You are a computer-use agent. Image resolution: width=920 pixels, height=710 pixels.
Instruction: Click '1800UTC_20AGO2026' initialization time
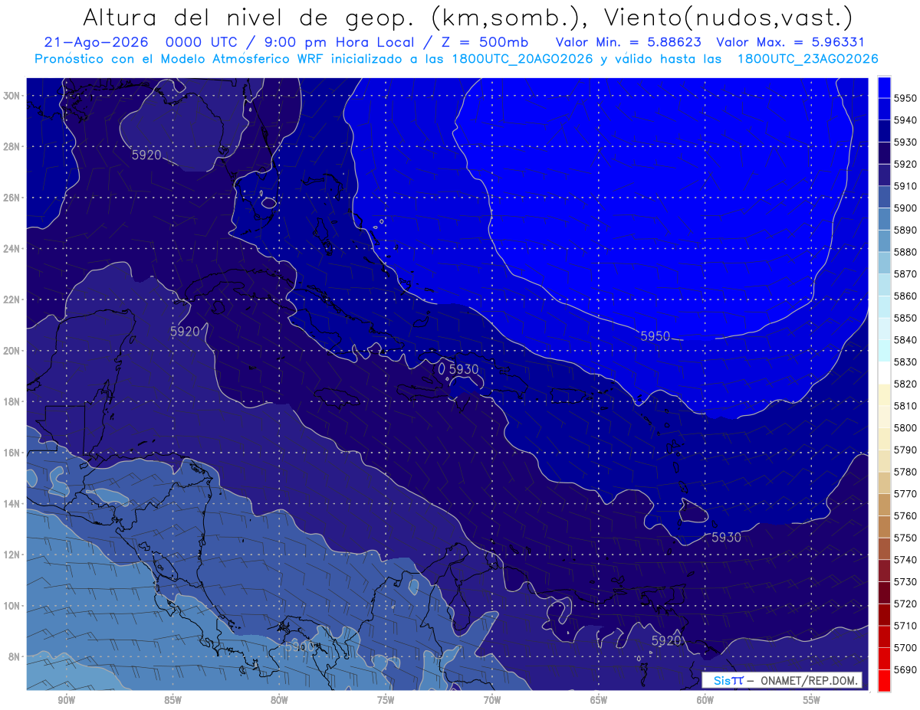point(521,59)
